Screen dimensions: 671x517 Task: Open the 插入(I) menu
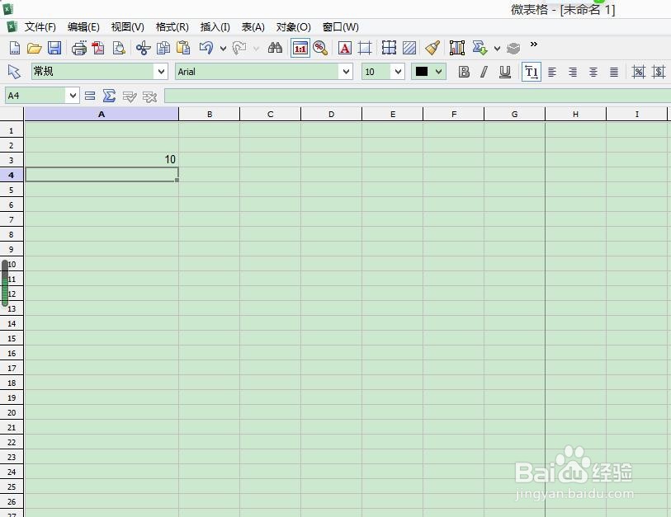(215, 27)
